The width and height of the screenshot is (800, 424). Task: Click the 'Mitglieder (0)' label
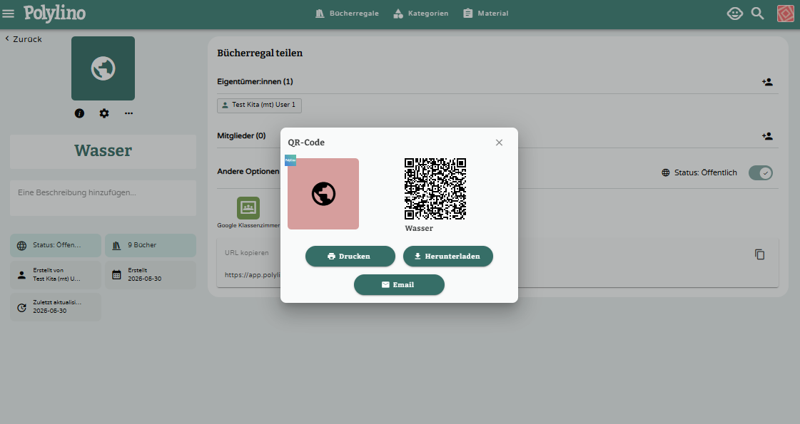tap(241, 136)
